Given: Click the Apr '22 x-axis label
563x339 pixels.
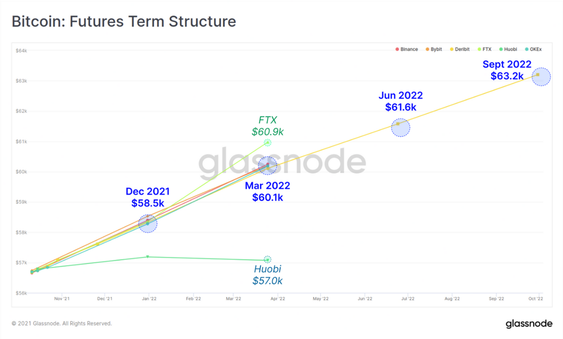Looking at the screenshot, I should (x=277, y=299).
